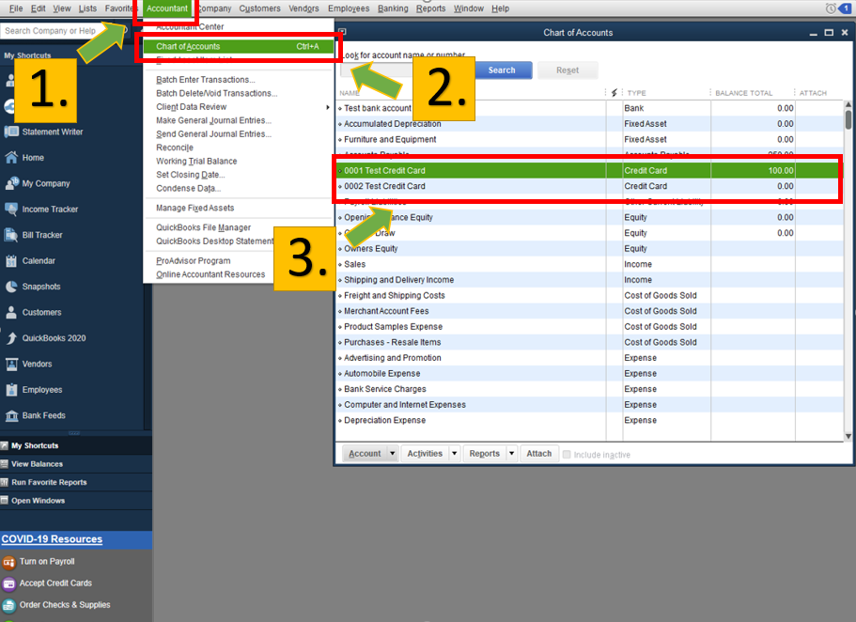Viewport: 856px width, 622px height.
Task: Click the Attach button
Action: [x=538, y=453]
